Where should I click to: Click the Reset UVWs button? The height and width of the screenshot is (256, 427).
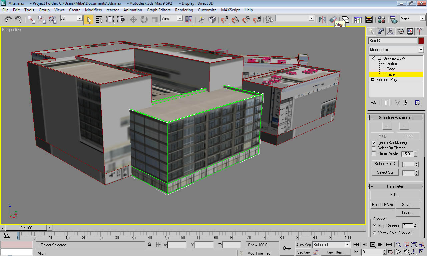click(x=382, y=205)
